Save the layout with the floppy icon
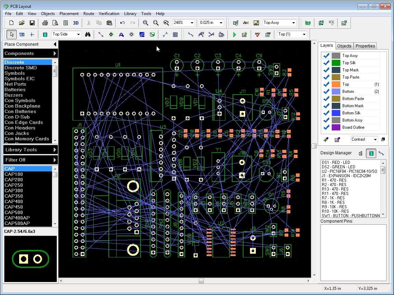Screen dimensions: 394x295 tap(32, 23)
